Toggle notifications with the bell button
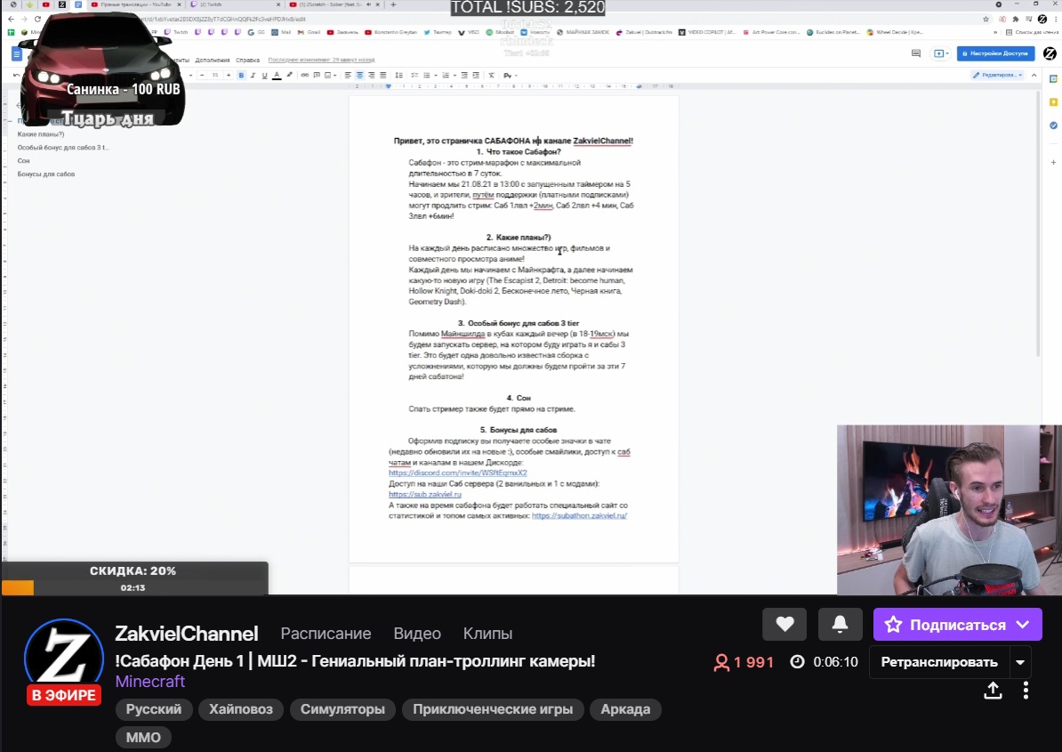Screen dimensions: 1062x752 (840, 624)
